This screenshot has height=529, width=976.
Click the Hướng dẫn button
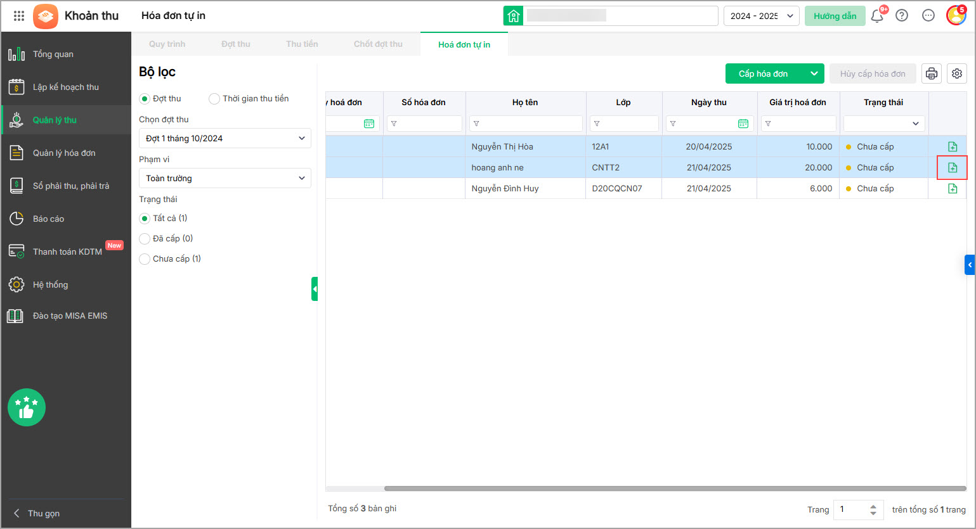tap(835, 16)
